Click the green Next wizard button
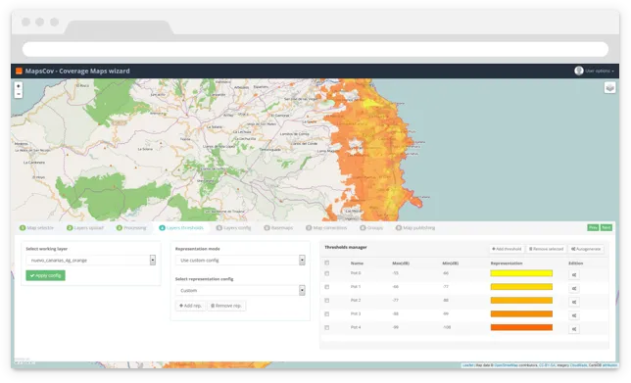The width and height of the screenshot is (631, 383). [607, 227]
